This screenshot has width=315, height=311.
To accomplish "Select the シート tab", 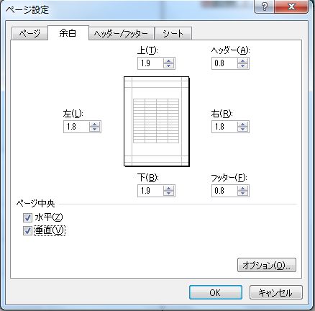I will click(x=173, y=34).
